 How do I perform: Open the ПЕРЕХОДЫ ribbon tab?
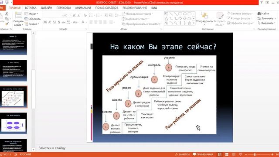click(x=64, y=8)
